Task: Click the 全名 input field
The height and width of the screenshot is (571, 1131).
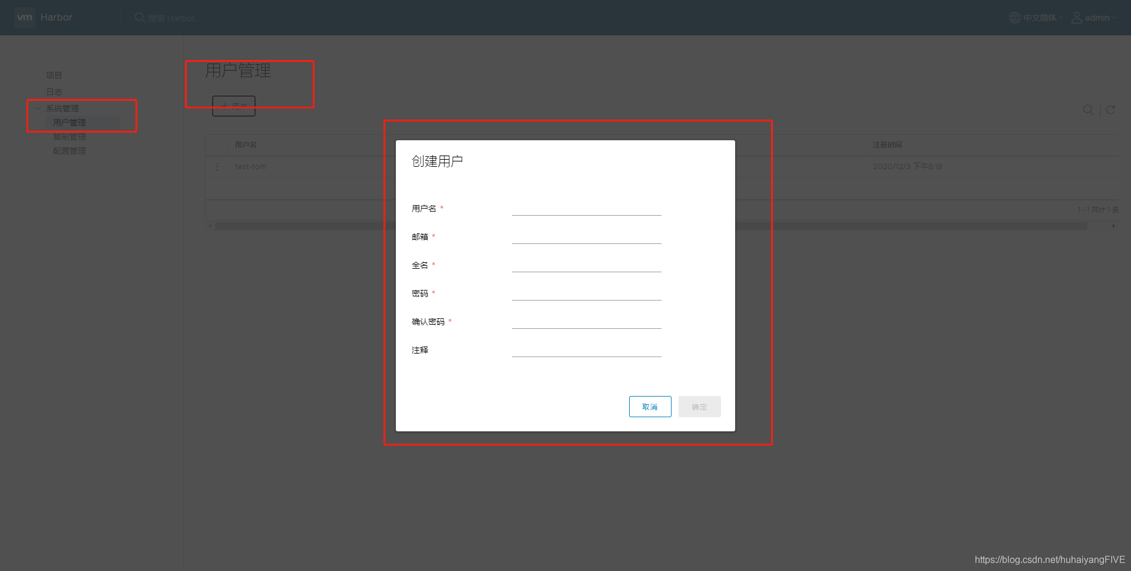Action: click(586, 265)
